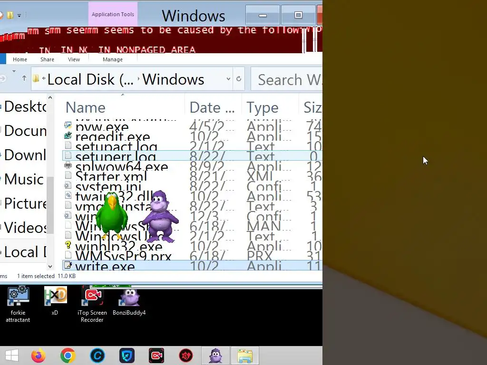This screenshot has height=365, width=487.
Task: Select the Application Tools contextual tab
Action: coord(113,14)
